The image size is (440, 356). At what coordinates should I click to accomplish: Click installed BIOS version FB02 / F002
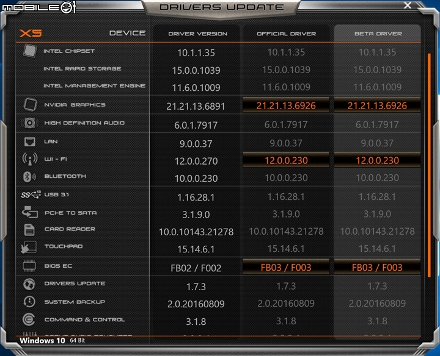tap(196, 268)
